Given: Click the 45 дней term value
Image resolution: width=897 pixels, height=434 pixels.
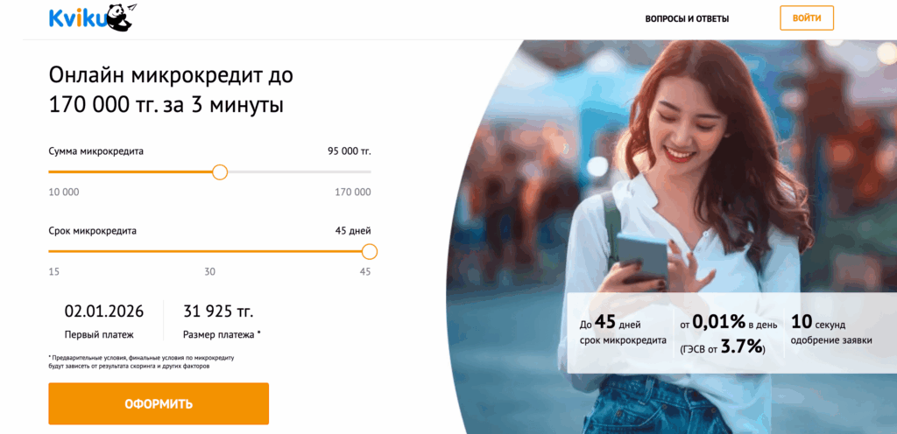Looking at the screenshot, I should pos(352,231).
